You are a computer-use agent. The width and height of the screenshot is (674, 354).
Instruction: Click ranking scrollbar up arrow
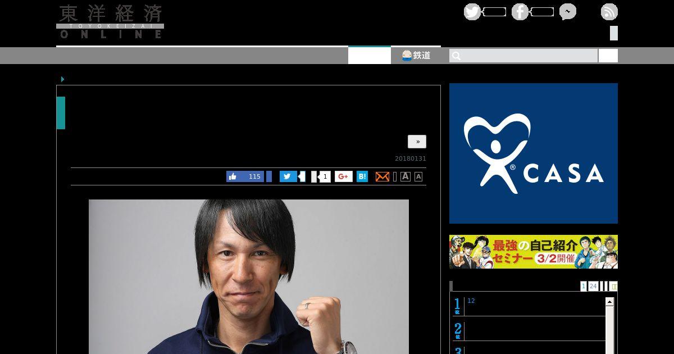(x=609, y=302)
